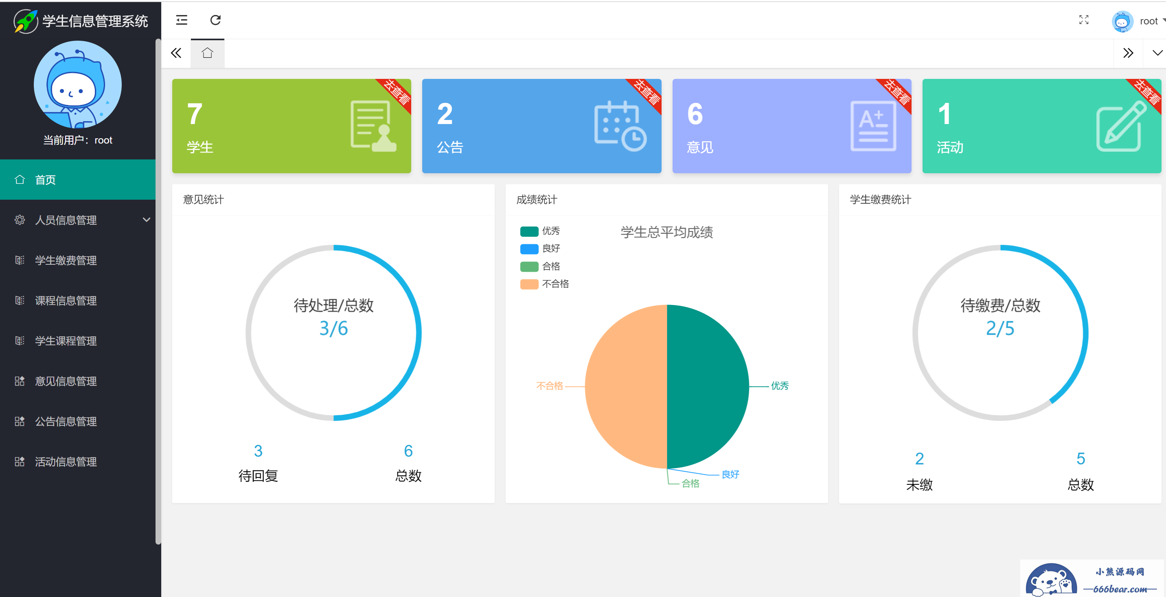Click the 待回复 count label
Screen dimensions: 1166x597
pos(258,475)
